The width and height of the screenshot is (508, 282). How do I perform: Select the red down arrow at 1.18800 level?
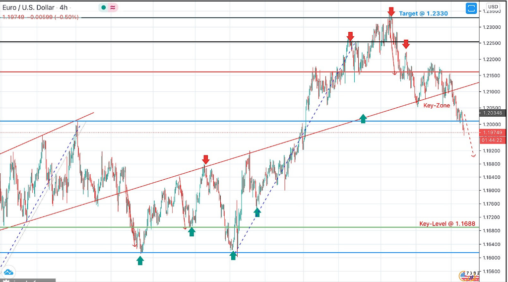[205, 159]
